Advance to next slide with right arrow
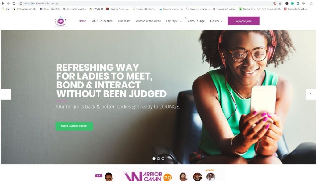 (x=310, y=94)
